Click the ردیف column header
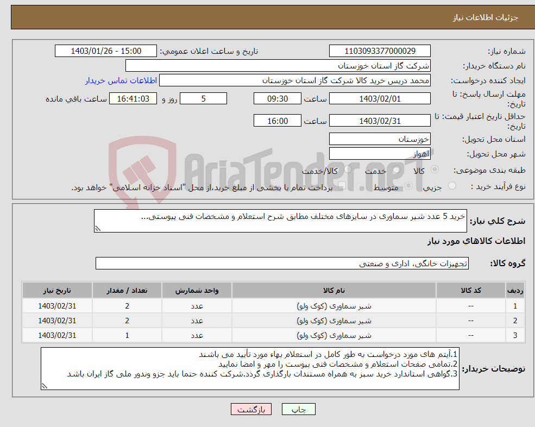535x427 pixels. point(515,291)
